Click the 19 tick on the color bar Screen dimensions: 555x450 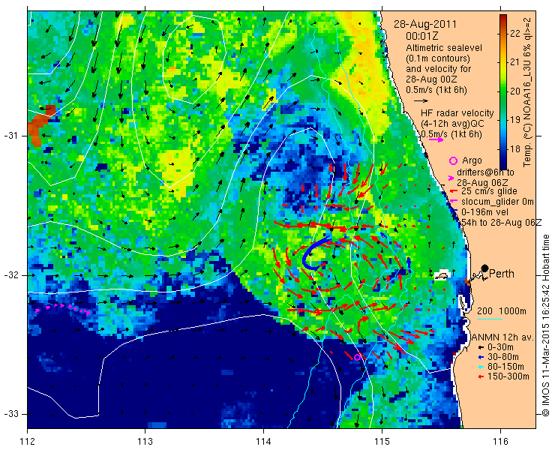click(515, 120)
